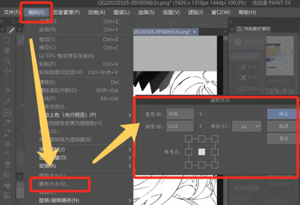Image resolution: width=300 pixels, height=205 pixels.
Task: Select the Hand move-view tool
Action: pyautogui.click(x=7, y=50)
